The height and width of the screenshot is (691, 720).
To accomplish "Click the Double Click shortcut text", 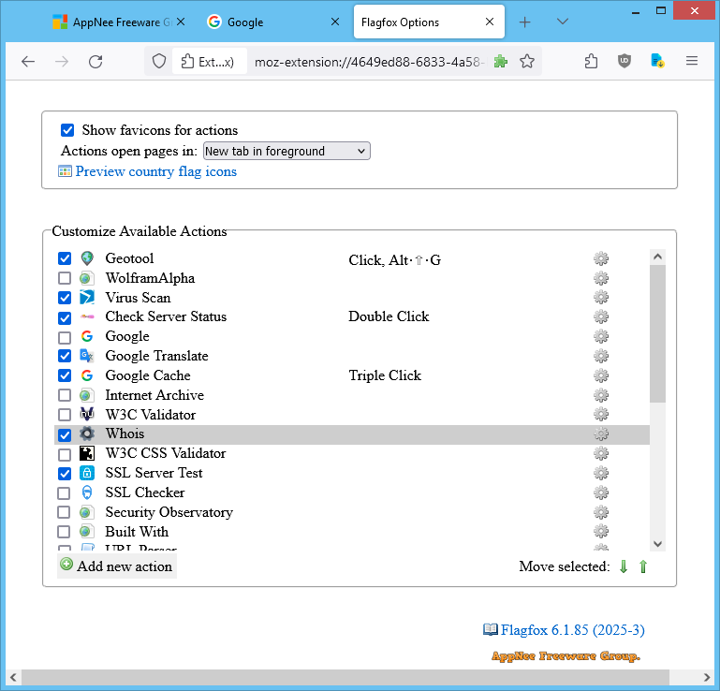I will point(389,316).
